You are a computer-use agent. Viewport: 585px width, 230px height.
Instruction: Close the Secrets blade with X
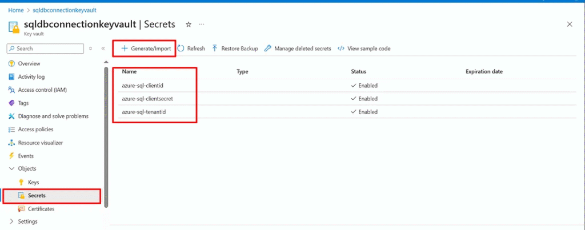coord(570,24)
